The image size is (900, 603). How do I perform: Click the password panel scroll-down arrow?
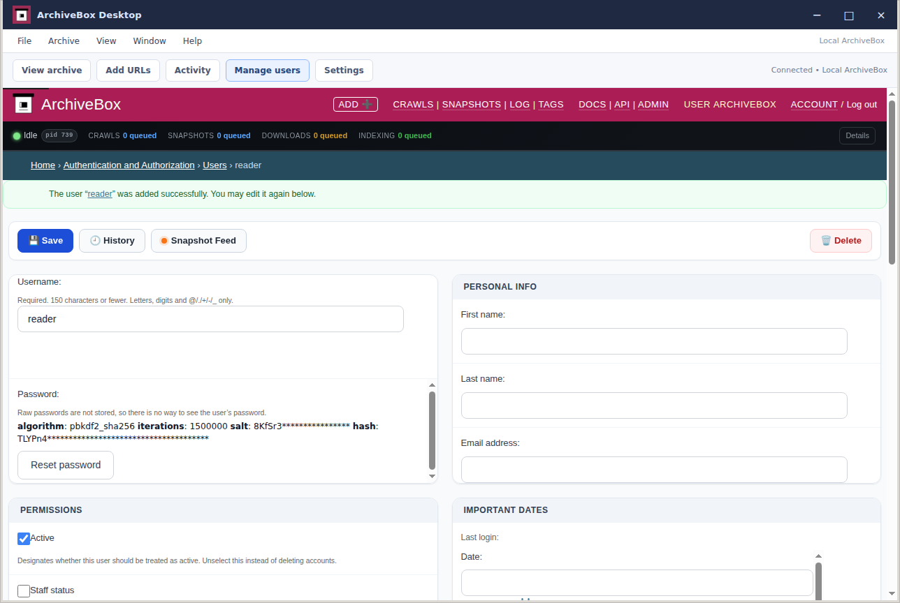click(x=432, y=476)
